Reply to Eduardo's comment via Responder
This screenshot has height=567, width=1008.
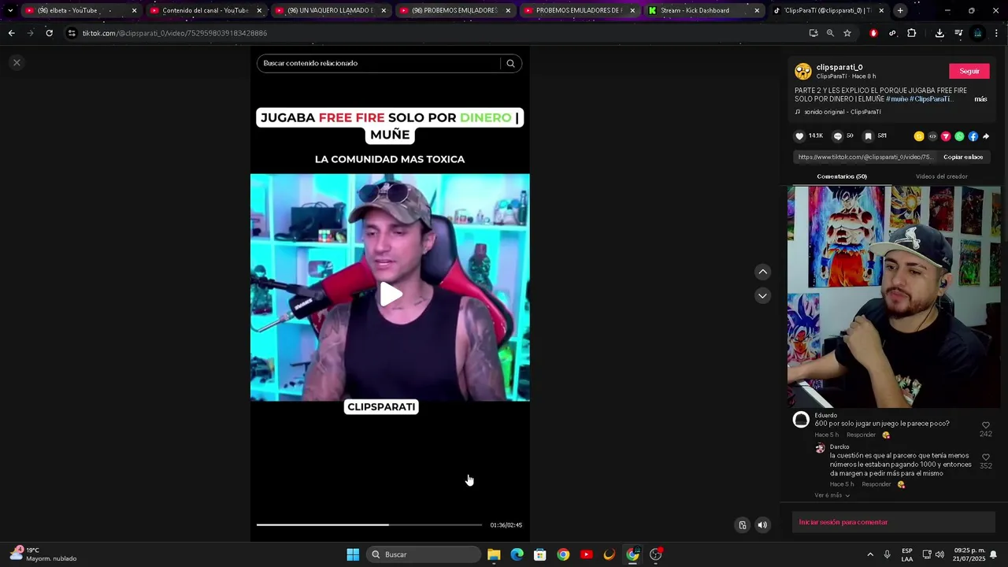pos(861,435)
